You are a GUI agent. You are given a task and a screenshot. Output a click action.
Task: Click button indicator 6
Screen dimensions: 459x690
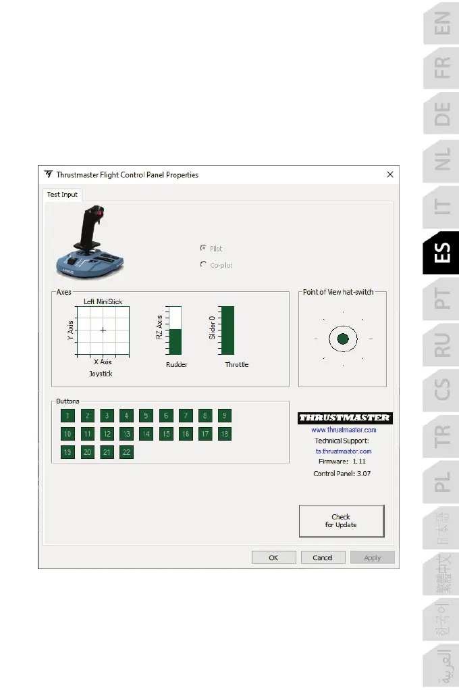click(166, 416)
